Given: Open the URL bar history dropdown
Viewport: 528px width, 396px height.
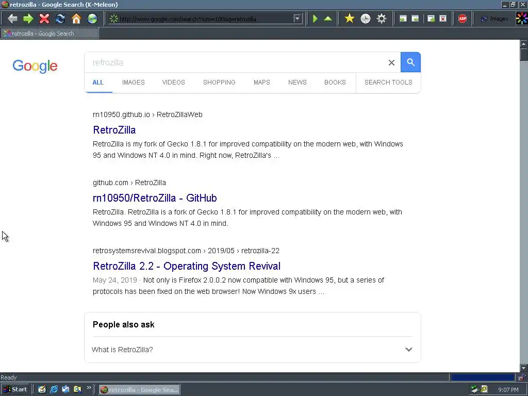Looking at the screenshot, I should pyautogui.click(x=297, y=19).
